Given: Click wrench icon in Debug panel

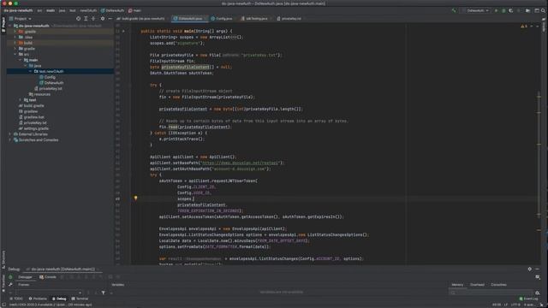Looking at the screenshot, I should tap(10, 285).
